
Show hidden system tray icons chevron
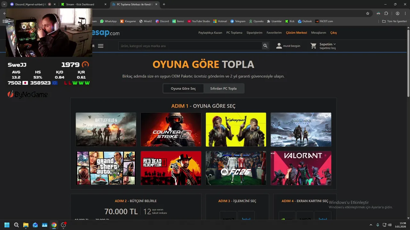pos(371,225)
